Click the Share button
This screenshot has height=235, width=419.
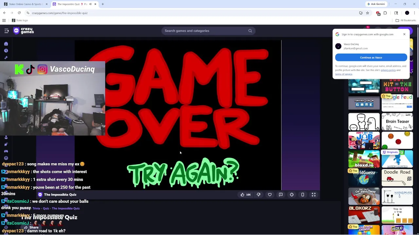[x=31, y=227]
